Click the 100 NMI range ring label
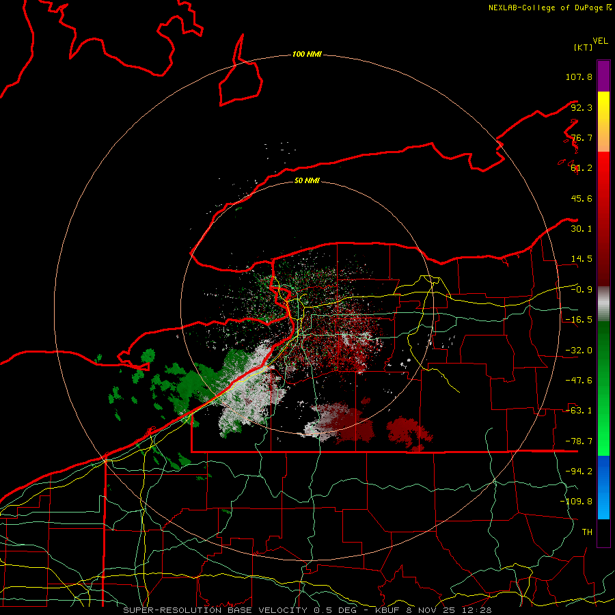This screenshot has height=615, width=615. coord(307,54)
